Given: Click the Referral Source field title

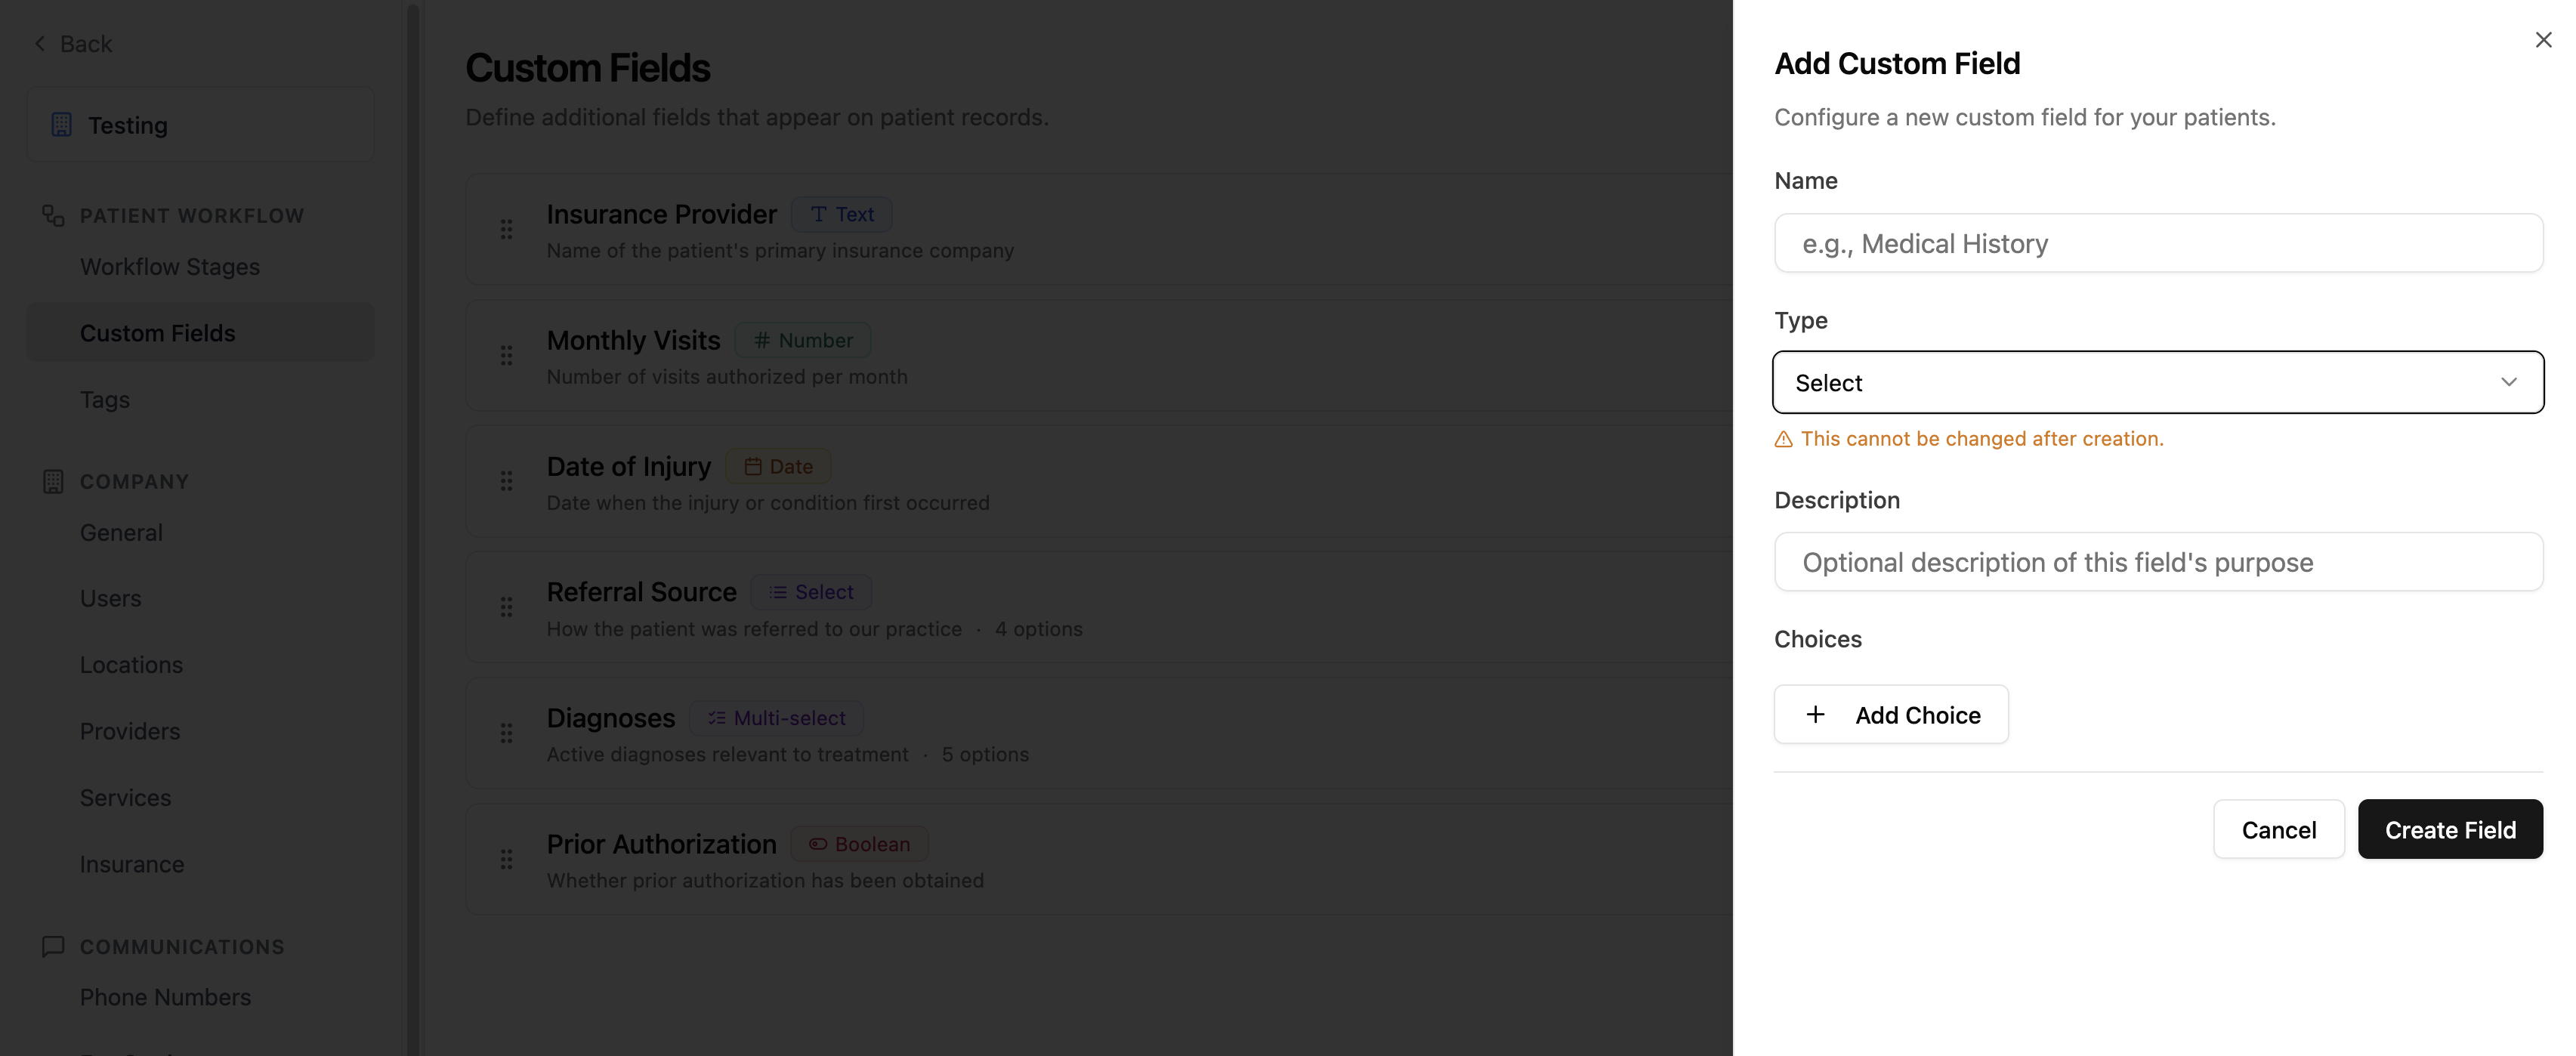Looking at the screenshot, I should (x=641, y=592).
